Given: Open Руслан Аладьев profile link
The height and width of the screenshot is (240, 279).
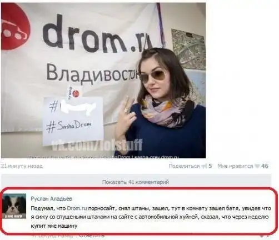Looking at the screenshot, I should (x=51, y=199).
